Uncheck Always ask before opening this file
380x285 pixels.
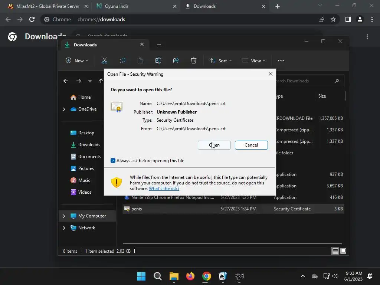(x=113, y=161)
